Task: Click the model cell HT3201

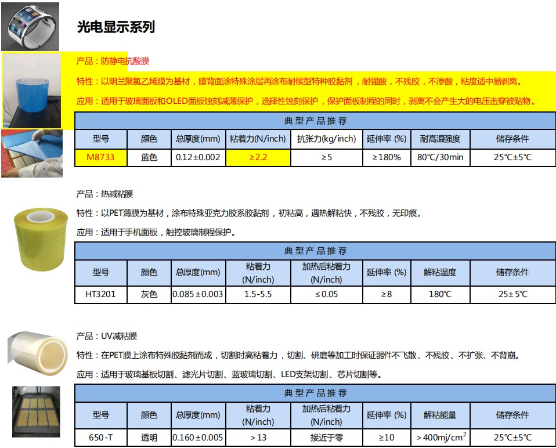Action: (101, 294)
